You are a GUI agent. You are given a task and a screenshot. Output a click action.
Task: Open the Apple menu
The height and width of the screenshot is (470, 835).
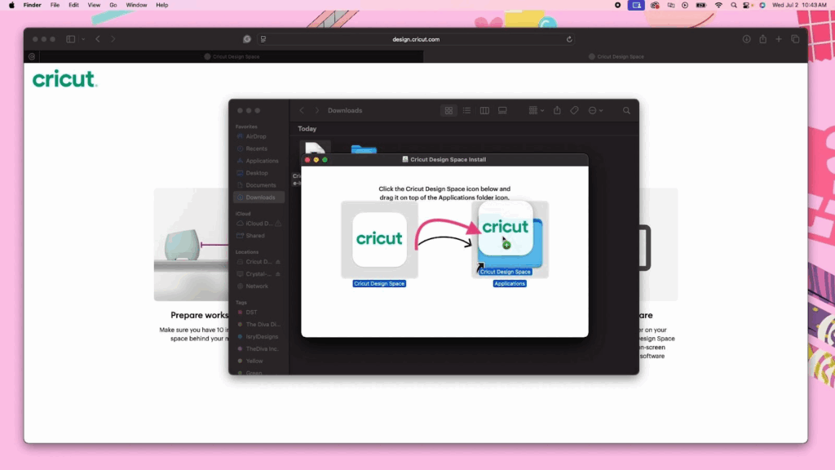(x=11, y=5)
